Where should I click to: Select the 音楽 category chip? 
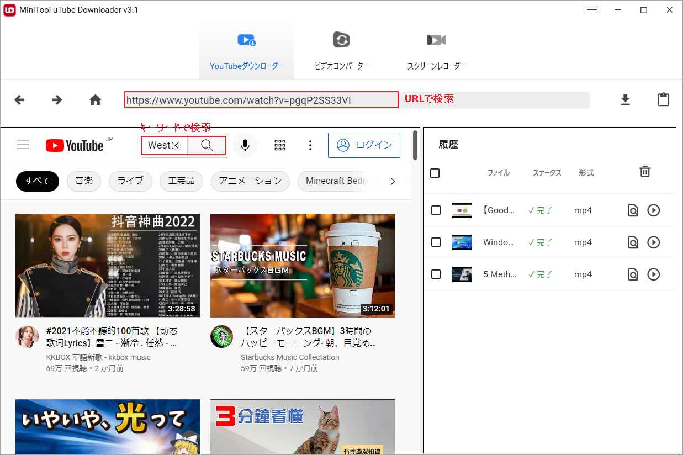(x=84, y=181)
